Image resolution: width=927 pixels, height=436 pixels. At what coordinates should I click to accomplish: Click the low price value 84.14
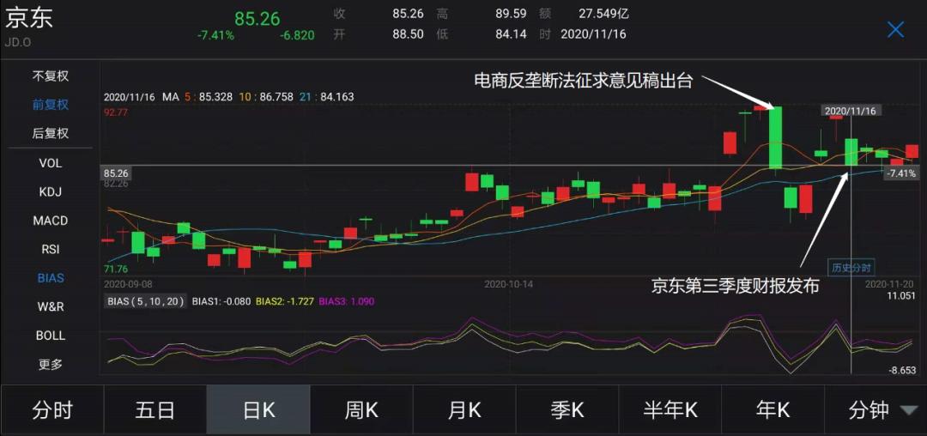click(x=512, y=34)
